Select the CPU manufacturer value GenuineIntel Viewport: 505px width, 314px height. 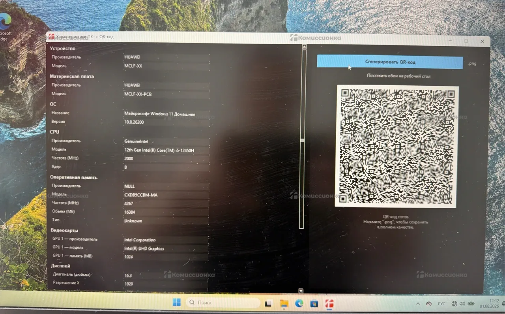(136, 141)
